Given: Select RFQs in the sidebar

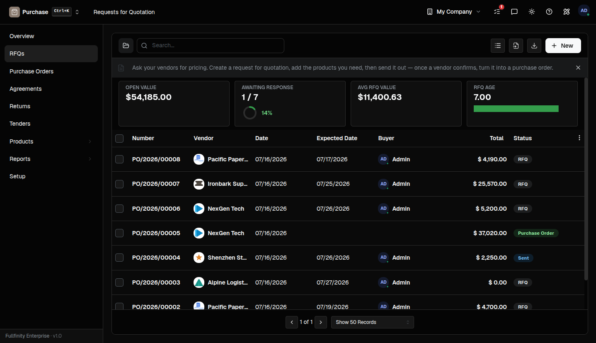Looking at the screenshot, I should [x=51, y=54].
